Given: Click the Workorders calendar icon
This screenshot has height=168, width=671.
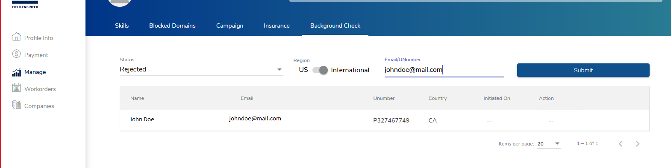Looking at the screenshot, I should 16,88.
